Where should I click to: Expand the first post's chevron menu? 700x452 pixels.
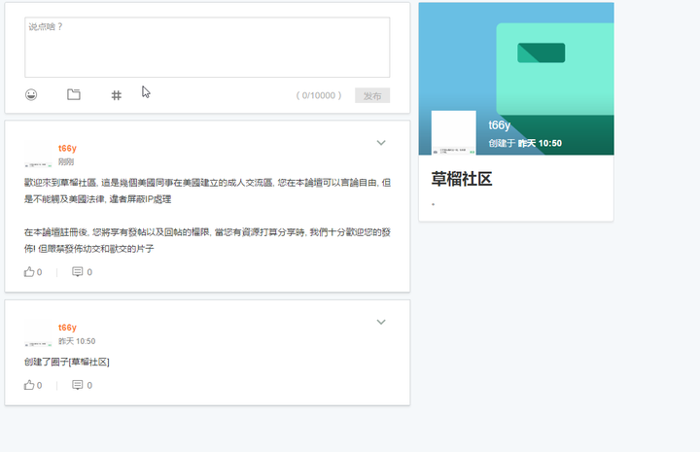tap(381, 143)
